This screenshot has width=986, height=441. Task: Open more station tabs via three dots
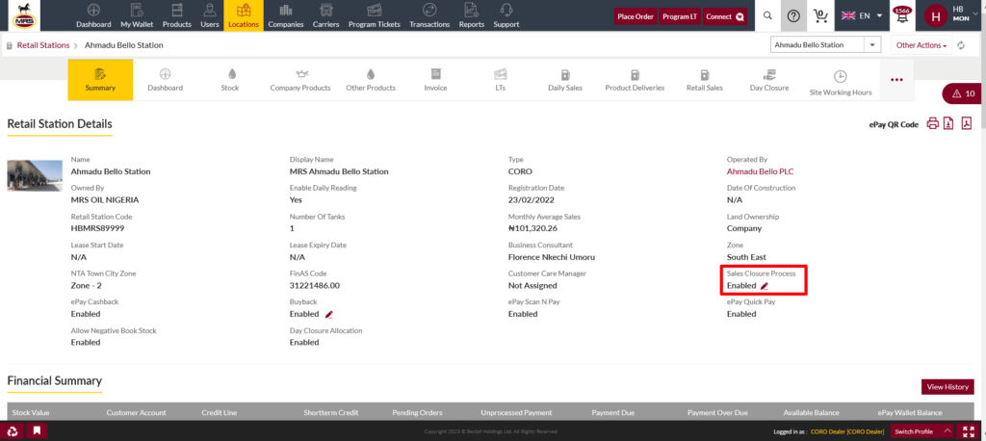click(896, 80)
